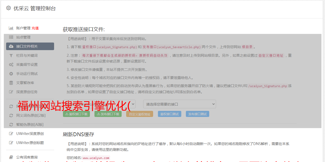Screen dimensions: 325x162
Task: Click the download icon in 鉴权接口下载 button
Action: (x=67, y=114)
